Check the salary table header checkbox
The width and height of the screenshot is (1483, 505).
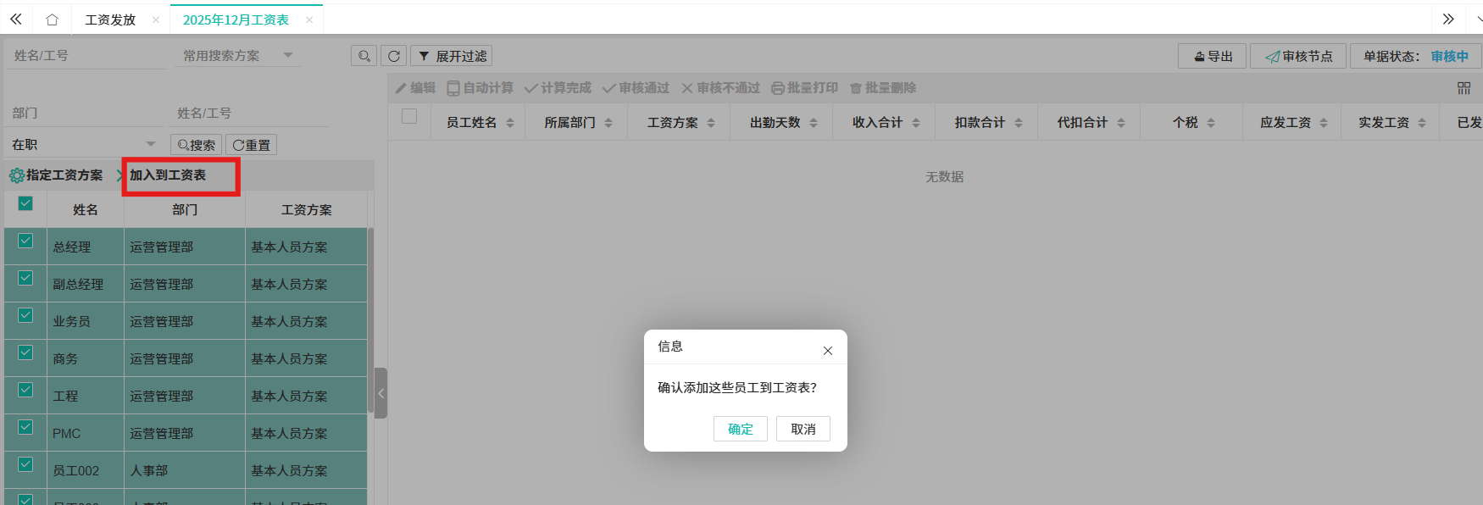409,116
